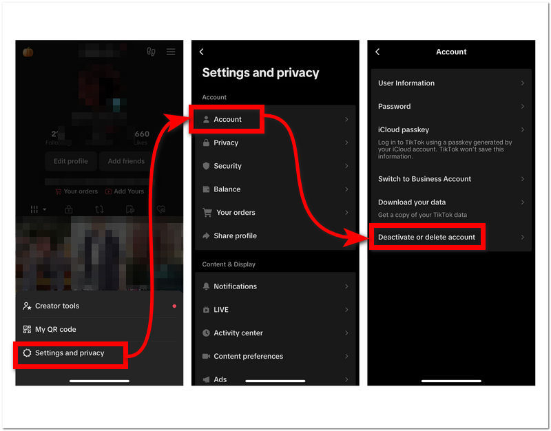Tap the chevron on Deactivate or delete account
The width and height of the screenshot is (551, 431).
[523, 237]
